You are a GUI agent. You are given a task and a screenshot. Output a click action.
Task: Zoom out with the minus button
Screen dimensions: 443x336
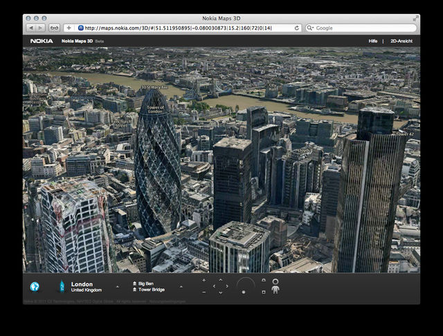(x=204, y=292)
